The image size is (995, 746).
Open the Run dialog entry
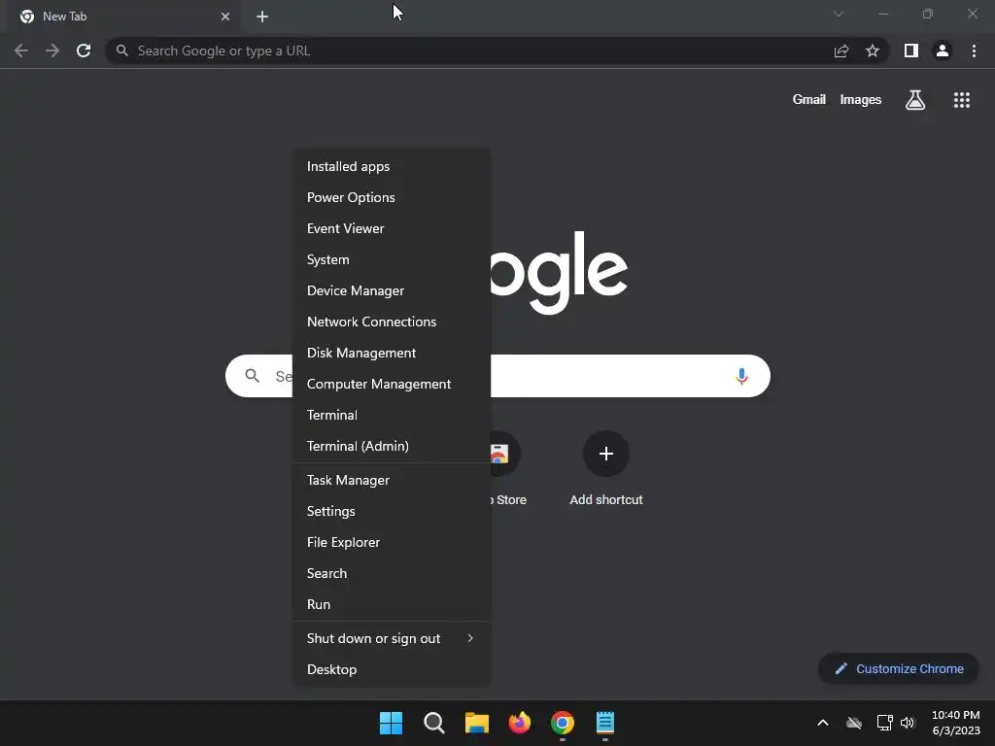pyautogui.click(x=391, y=604)
